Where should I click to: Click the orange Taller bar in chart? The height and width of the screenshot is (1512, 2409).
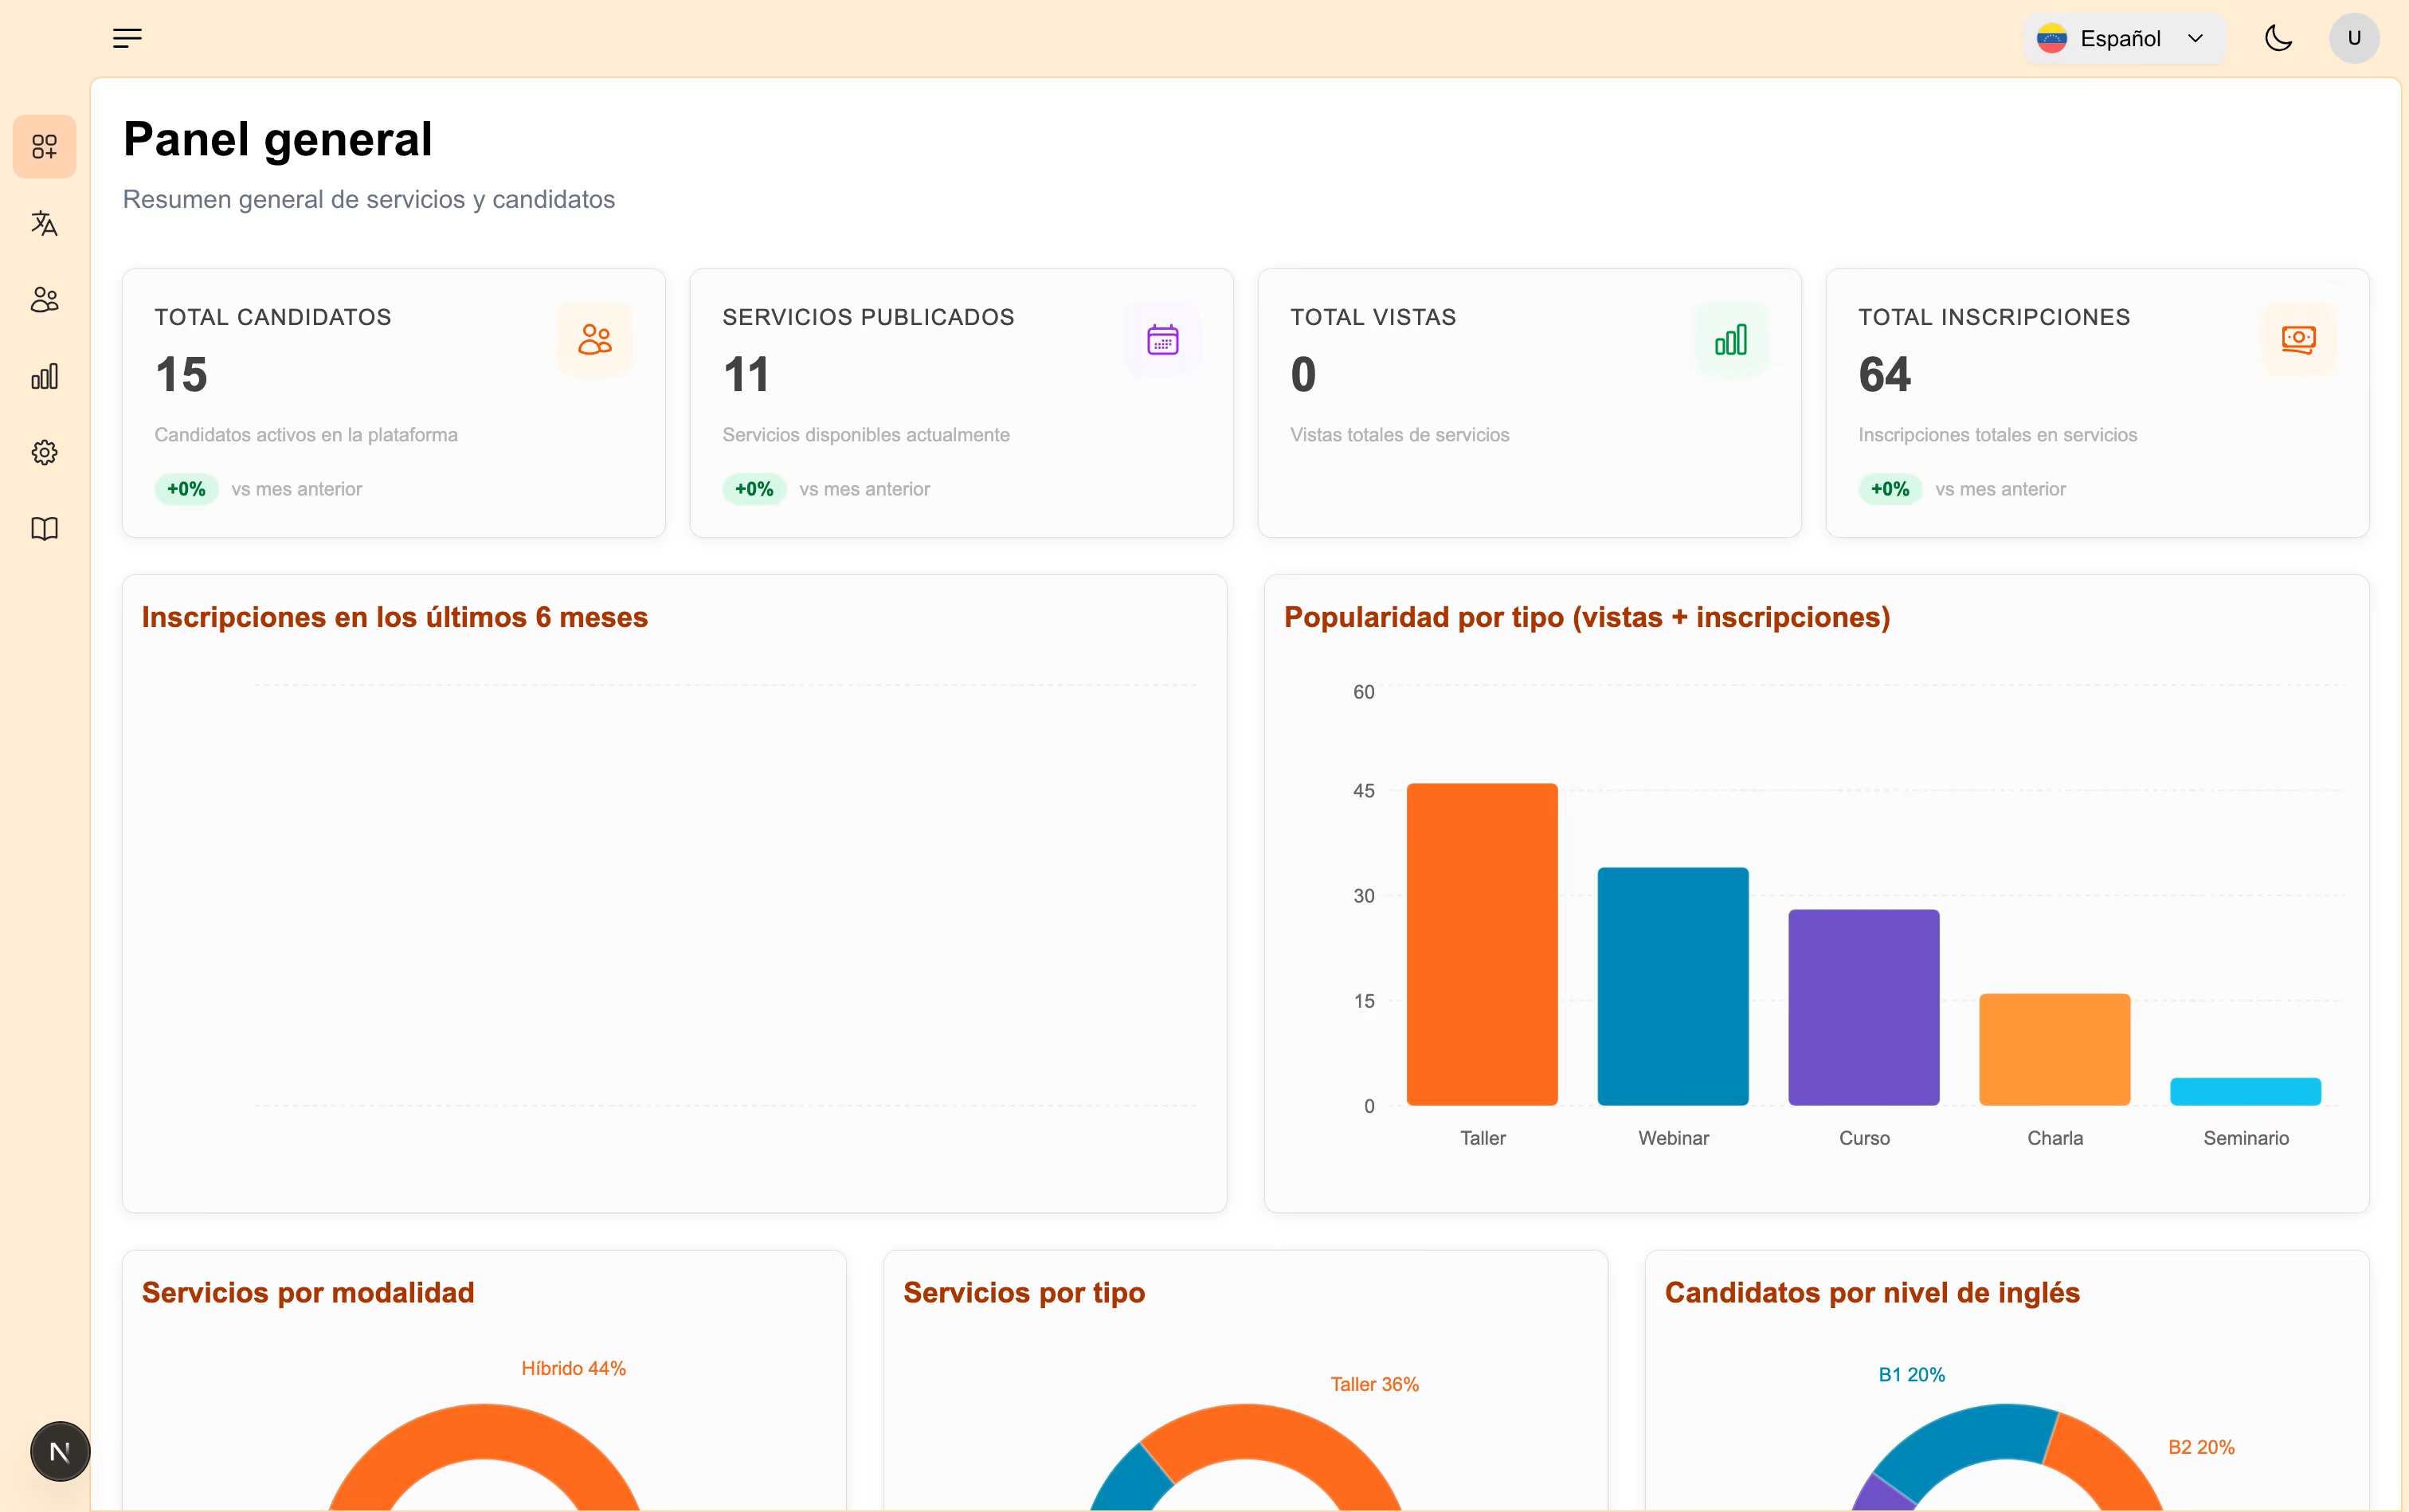(1482, 944)
